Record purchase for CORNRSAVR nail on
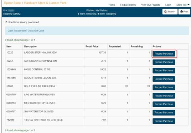The height and width of the screenshot is (133, 191). pyautogui.click(x=164, y=62)
